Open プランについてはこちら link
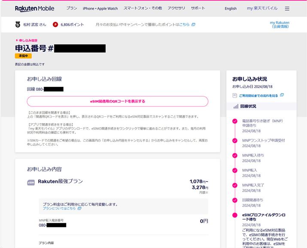307x248 pixels. (59, 208)
